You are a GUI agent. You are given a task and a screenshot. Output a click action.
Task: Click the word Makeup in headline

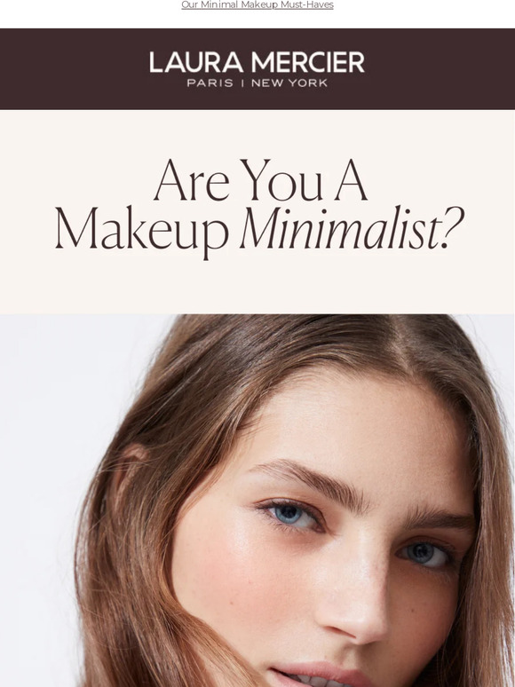point(142,230)
